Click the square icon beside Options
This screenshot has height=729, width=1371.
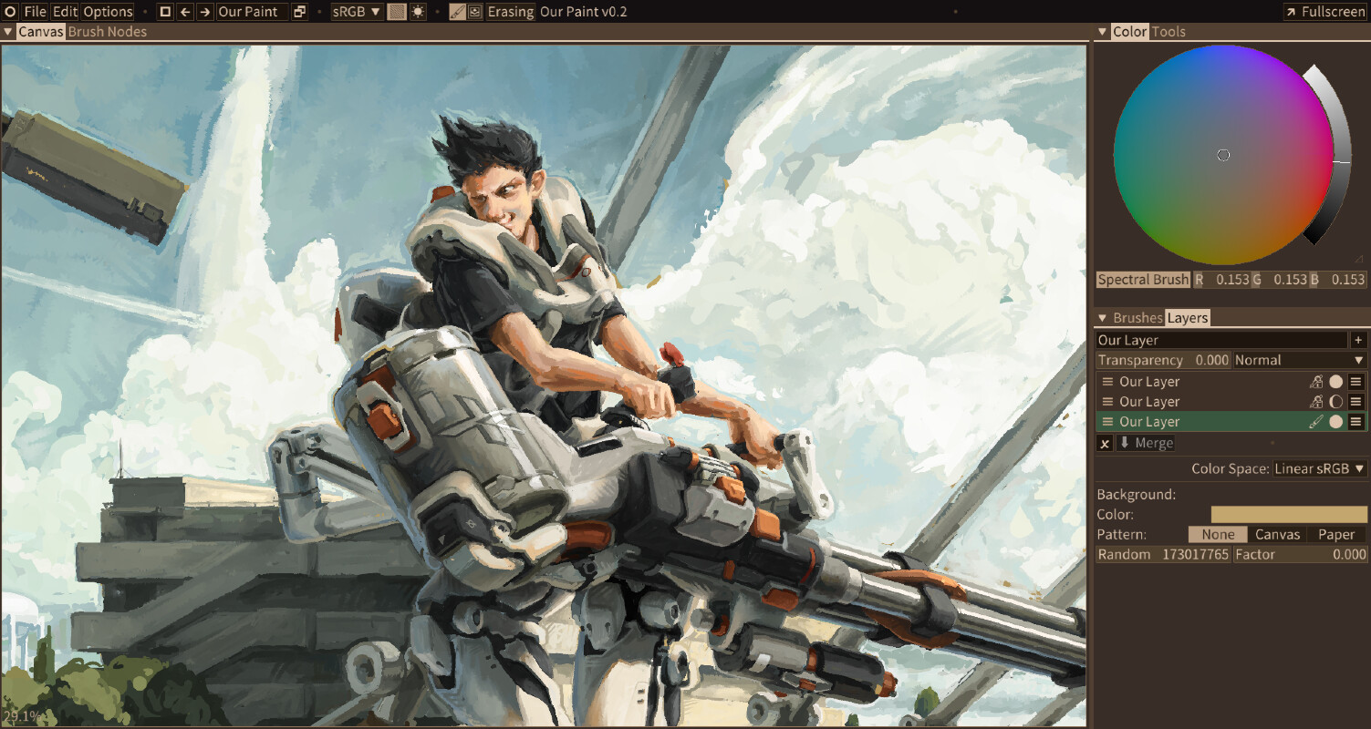(164, 12)
